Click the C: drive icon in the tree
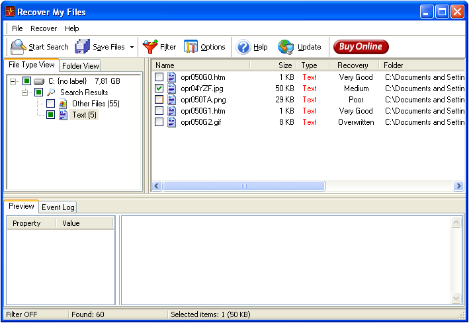The width and height of the screenshot is (469, 323). [39, 81]
